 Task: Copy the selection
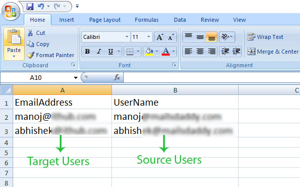coord(38,44)
